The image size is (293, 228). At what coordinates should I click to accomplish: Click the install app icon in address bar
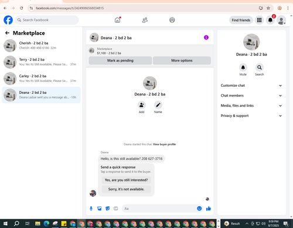[x=261, y=8]
